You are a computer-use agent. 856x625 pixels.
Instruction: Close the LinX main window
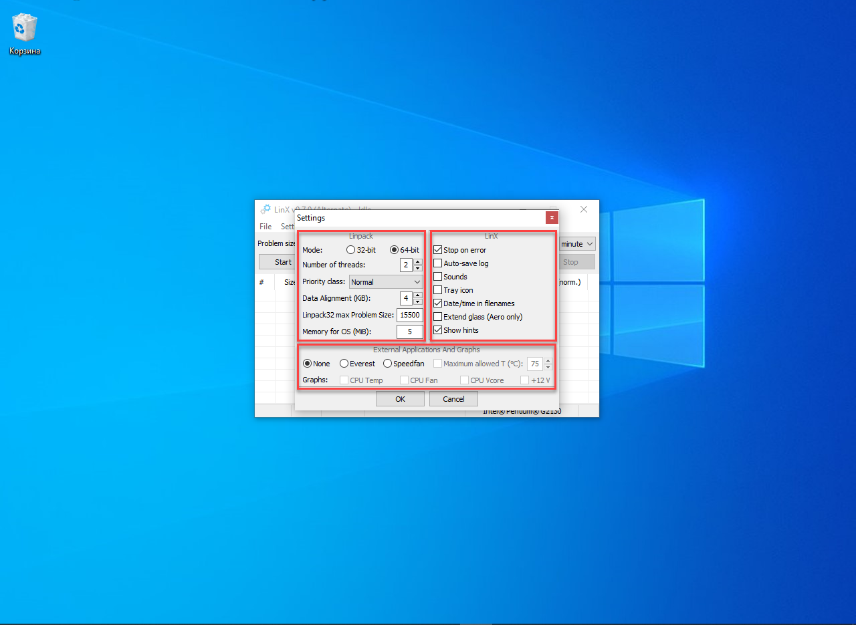(584, 209)
